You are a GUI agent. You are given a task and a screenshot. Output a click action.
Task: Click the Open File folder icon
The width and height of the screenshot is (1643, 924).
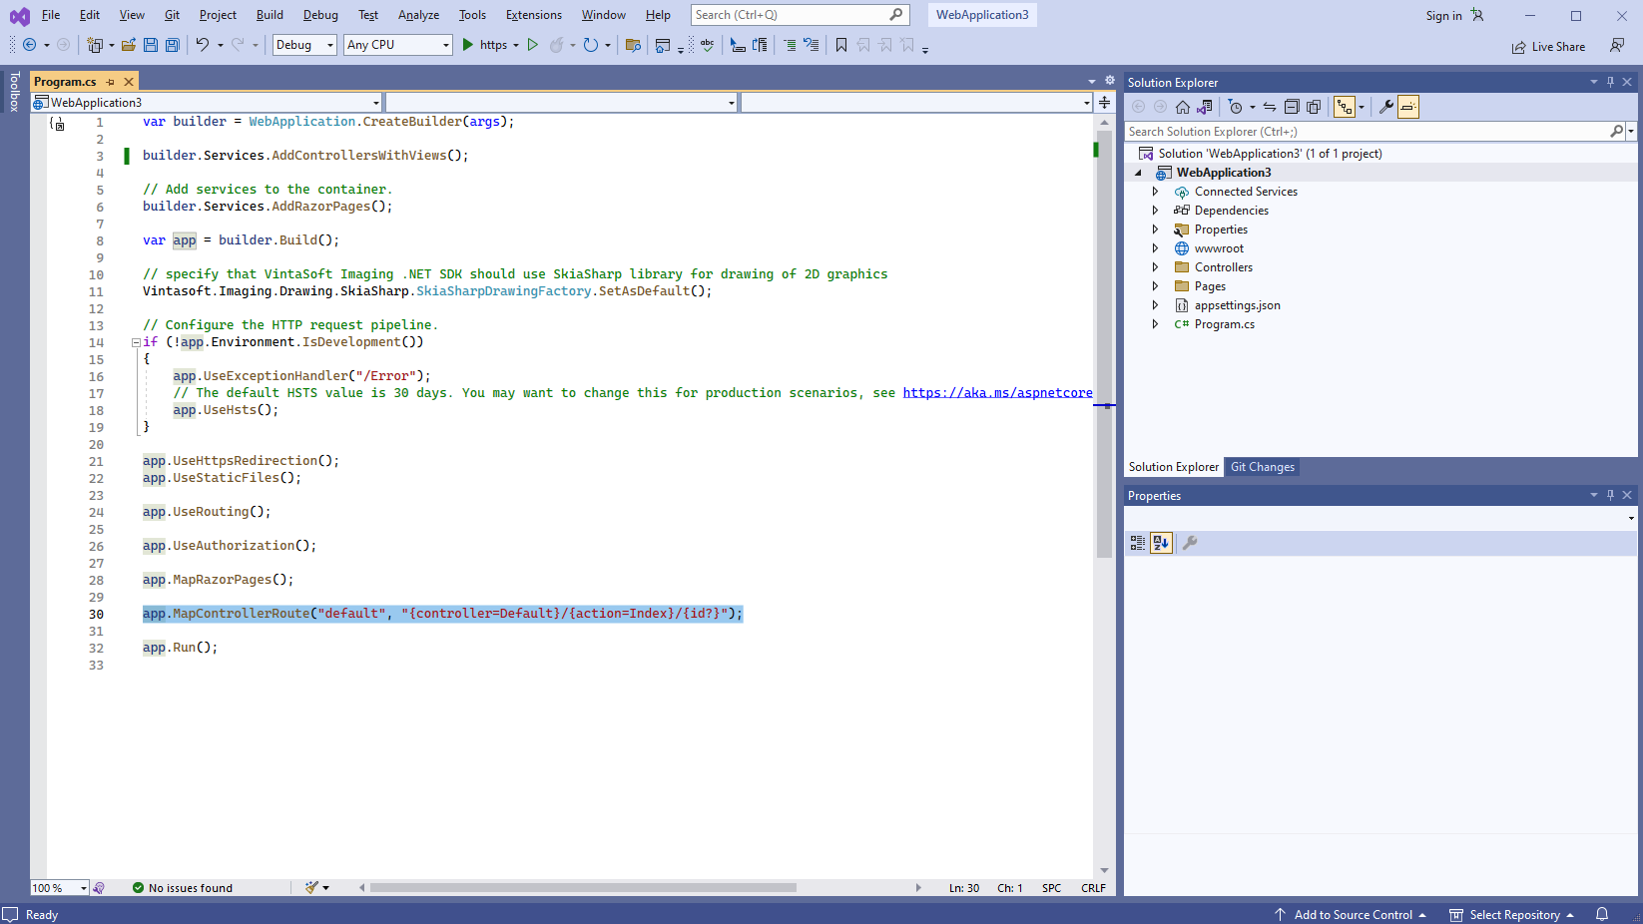pos(128,45)
